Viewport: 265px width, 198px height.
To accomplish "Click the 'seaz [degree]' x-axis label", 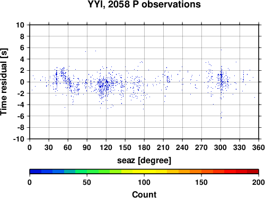I will pyautogui.click(x=144, y=161).
